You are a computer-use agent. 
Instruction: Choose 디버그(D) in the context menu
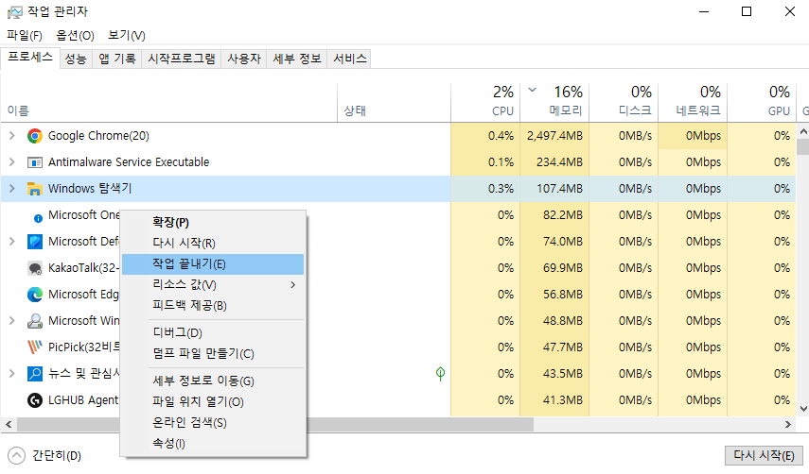coord(213,332)
